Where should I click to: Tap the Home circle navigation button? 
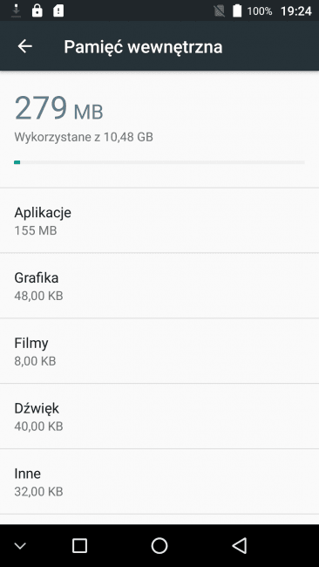coord(159,545)
